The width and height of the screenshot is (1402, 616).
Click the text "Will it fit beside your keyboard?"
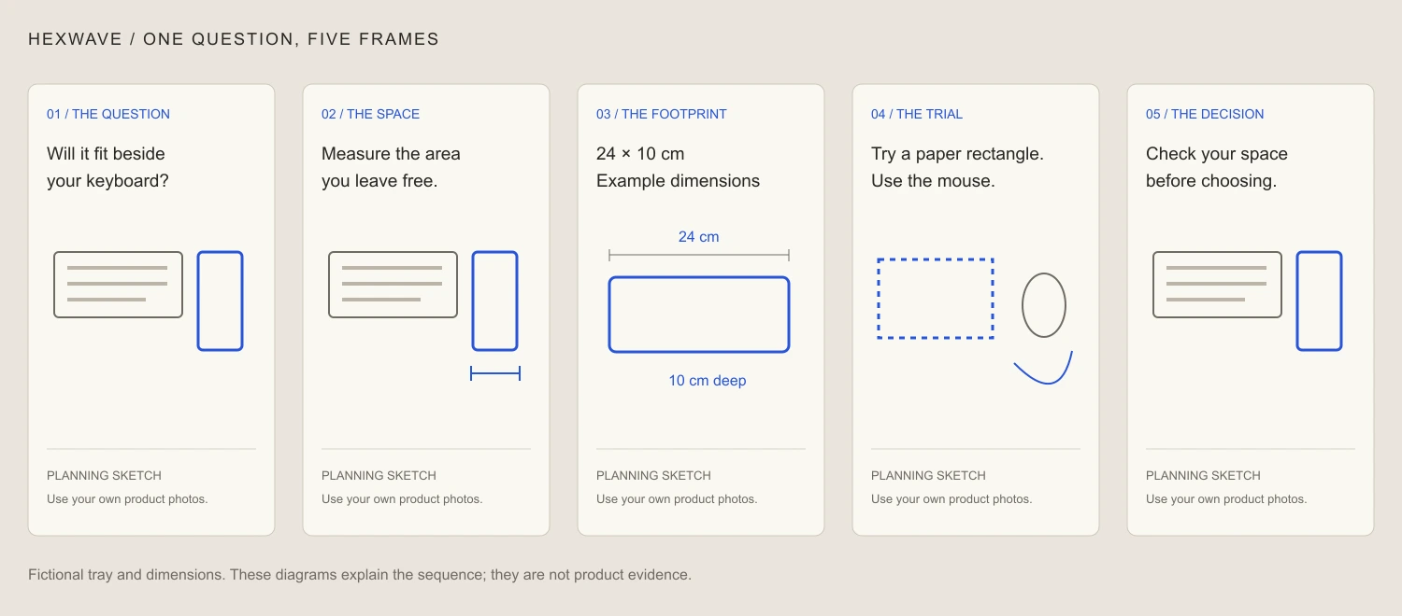(x=107, y=167)
